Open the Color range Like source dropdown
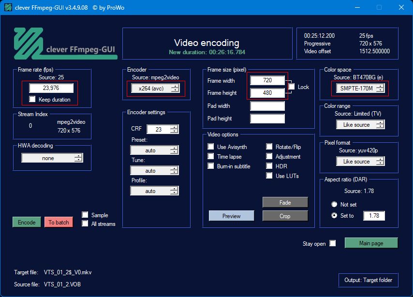The image size is (413, 297). (360, 125)
